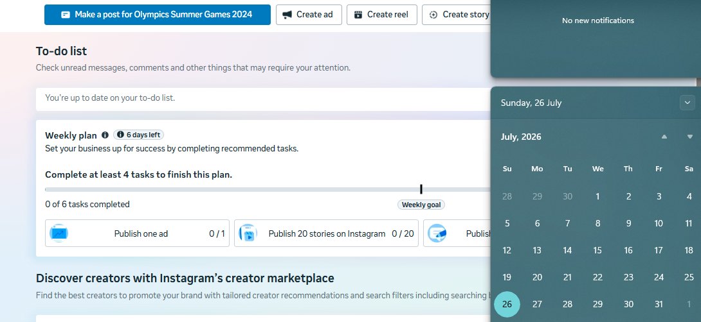Go to the next month with the down arrow
Image resolution: width=701 pixels, height=322 pixels.
click(x=690, y=137)
